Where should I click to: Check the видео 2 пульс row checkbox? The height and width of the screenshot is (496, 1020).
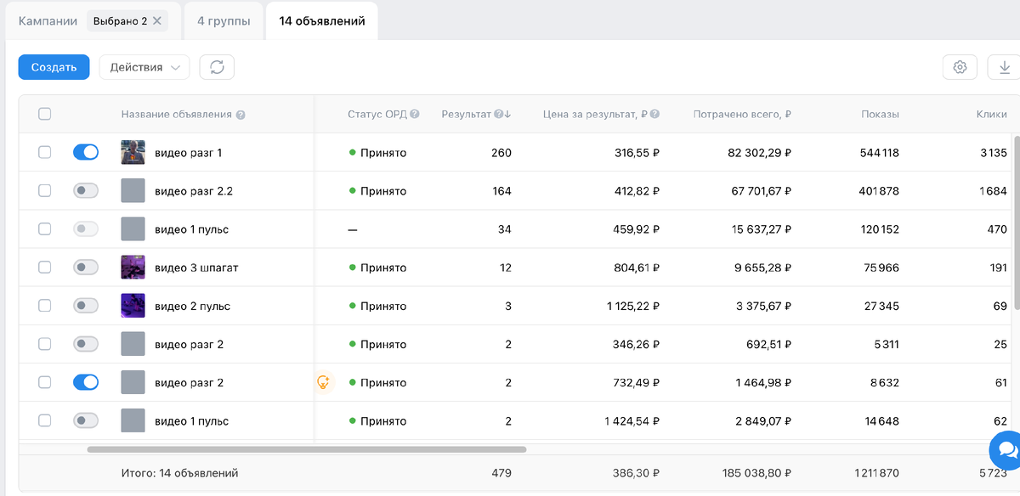[45, 306]
